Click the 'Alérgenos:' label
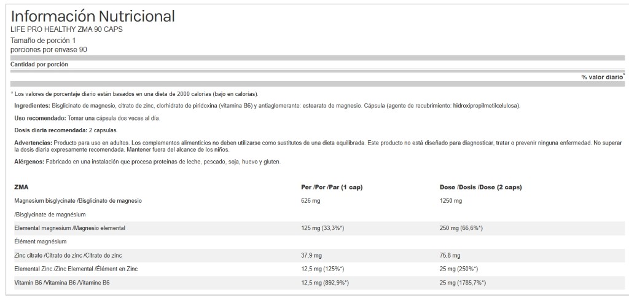629x300 pixels. pos(29,162)
